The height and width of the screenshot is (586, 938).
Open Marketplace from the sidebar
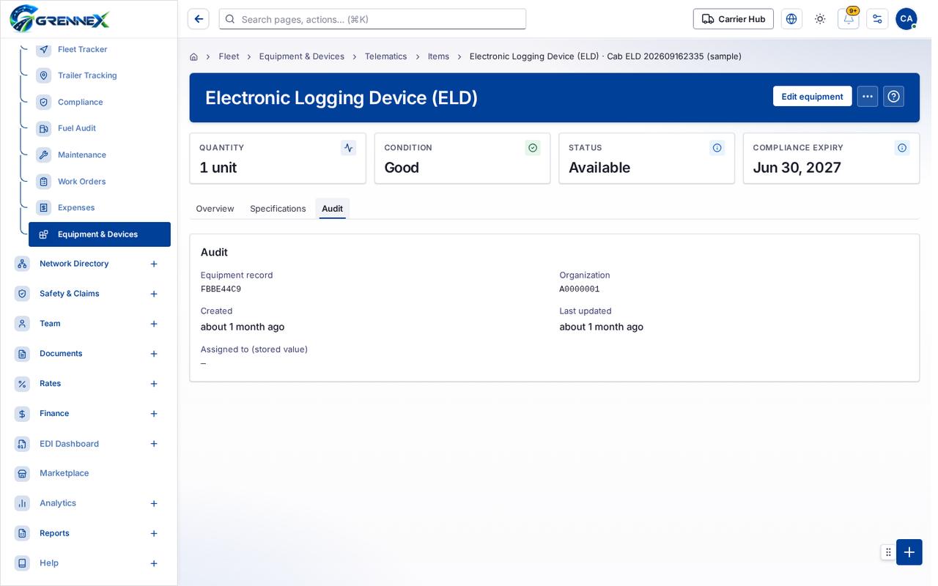tap(64, 473)
